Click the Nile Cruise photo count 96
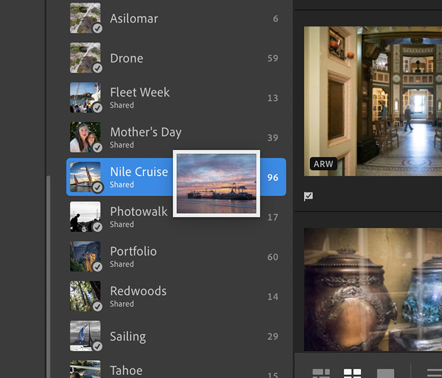Image resolution: width=442 pixels, height=378 pixels. pyautogui.click(x=273, y=177)
